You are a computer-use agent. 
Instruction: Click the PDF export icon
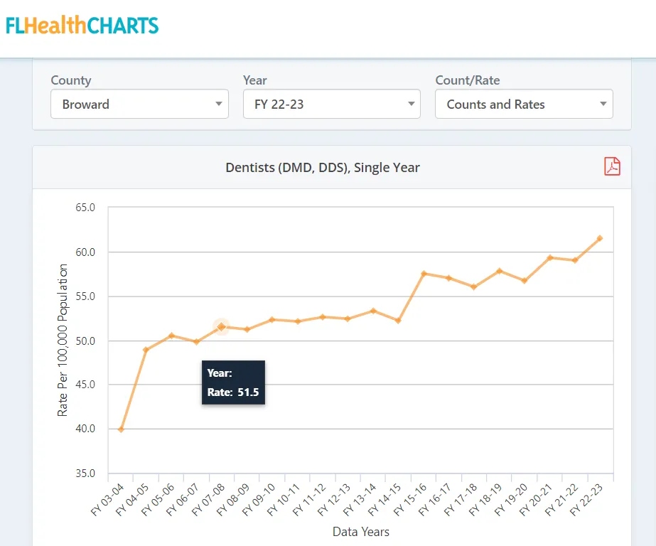(x=612, y=166)
